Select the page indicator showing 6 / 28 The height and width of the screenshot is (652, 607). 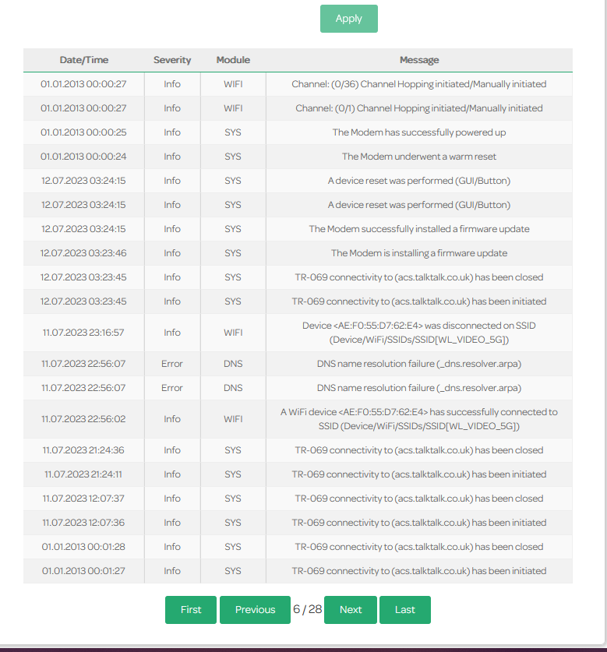click(x=307, y=610)
